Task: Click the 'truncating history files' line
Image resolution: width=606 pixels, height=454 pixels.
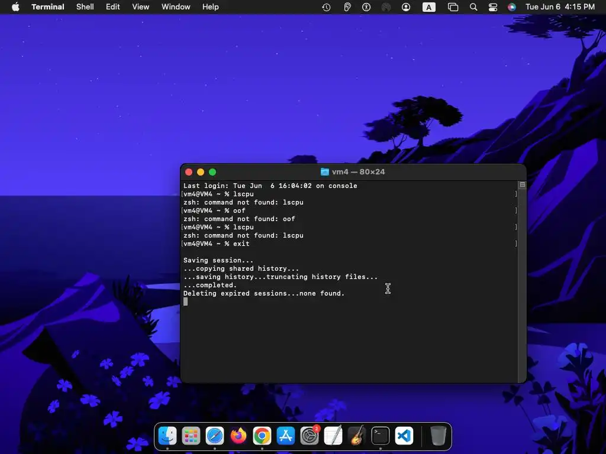Action: tap(280, 277)
